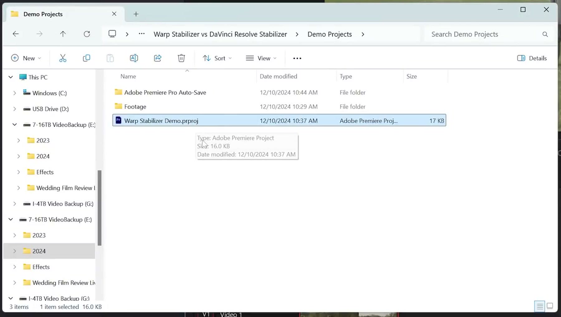The height and width of the screenshot is (317, 561).
Task: Open the See more ellipsis menu in toolbar
Action: [297, 58]
